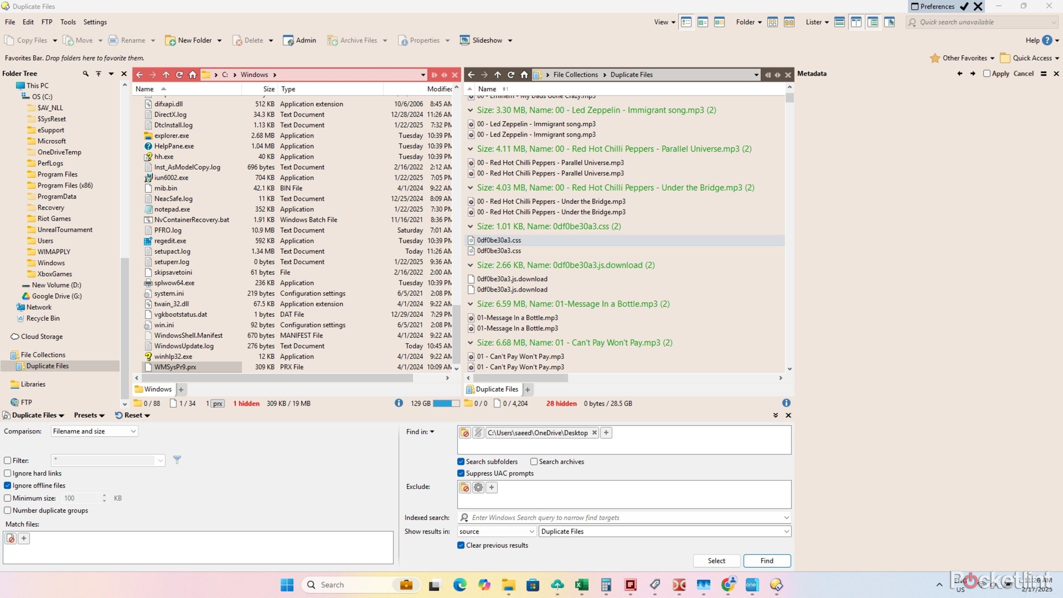Viewport: 1063px width, 598px height.
Task: Open Excel from the taskbar
Action: 582,585
